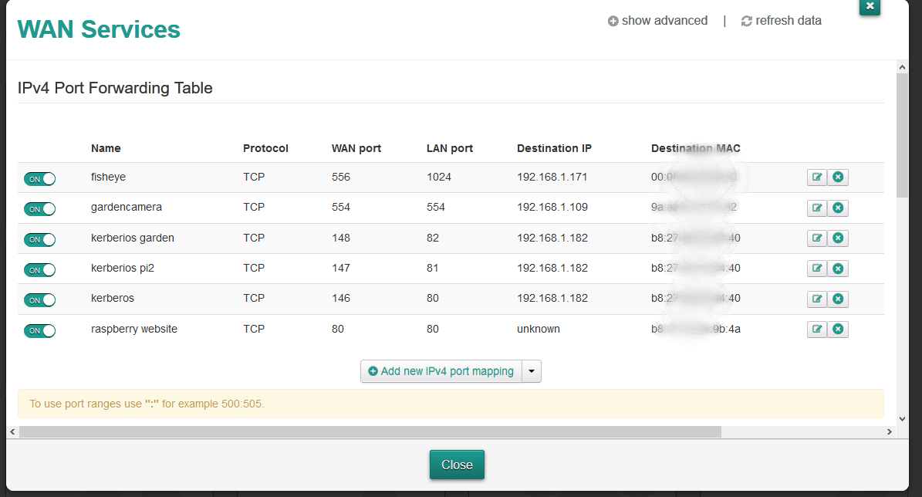Open editing for the kerberios pi2 rule
The height and width of the screenshot is (497, 922).
pyautogui.click(x=817, y=268)
